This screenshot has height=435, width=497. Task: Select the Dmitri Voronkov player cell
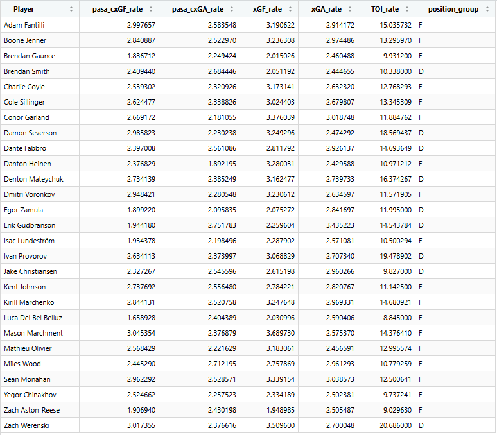tap(40, 194)
